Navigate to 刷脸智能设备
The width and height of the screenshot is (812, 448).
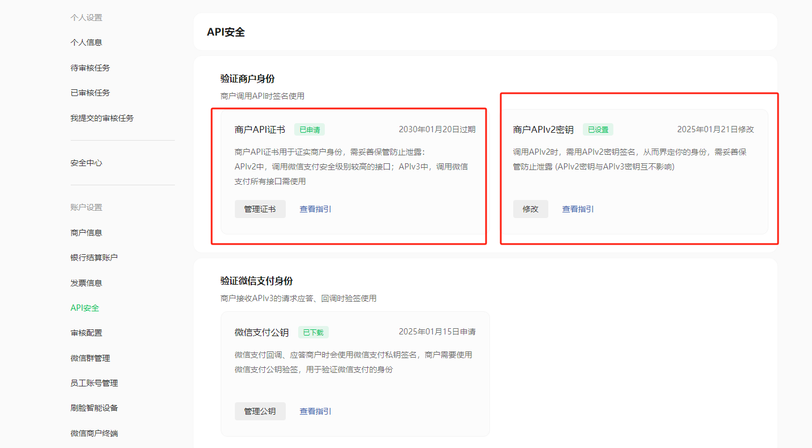pyautogui.click(x=94, y=408)
